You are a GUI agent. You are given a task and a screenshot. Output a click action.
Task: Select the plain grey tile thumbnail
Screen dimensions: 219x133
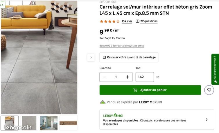point(29,123)
